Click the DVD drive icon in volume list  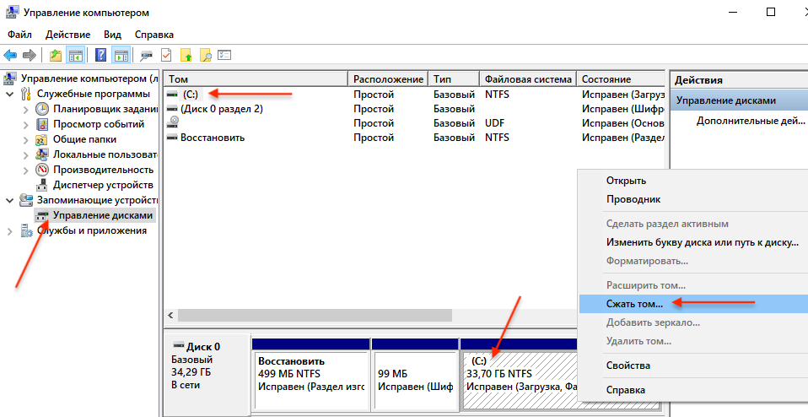(x=173, y=122)
